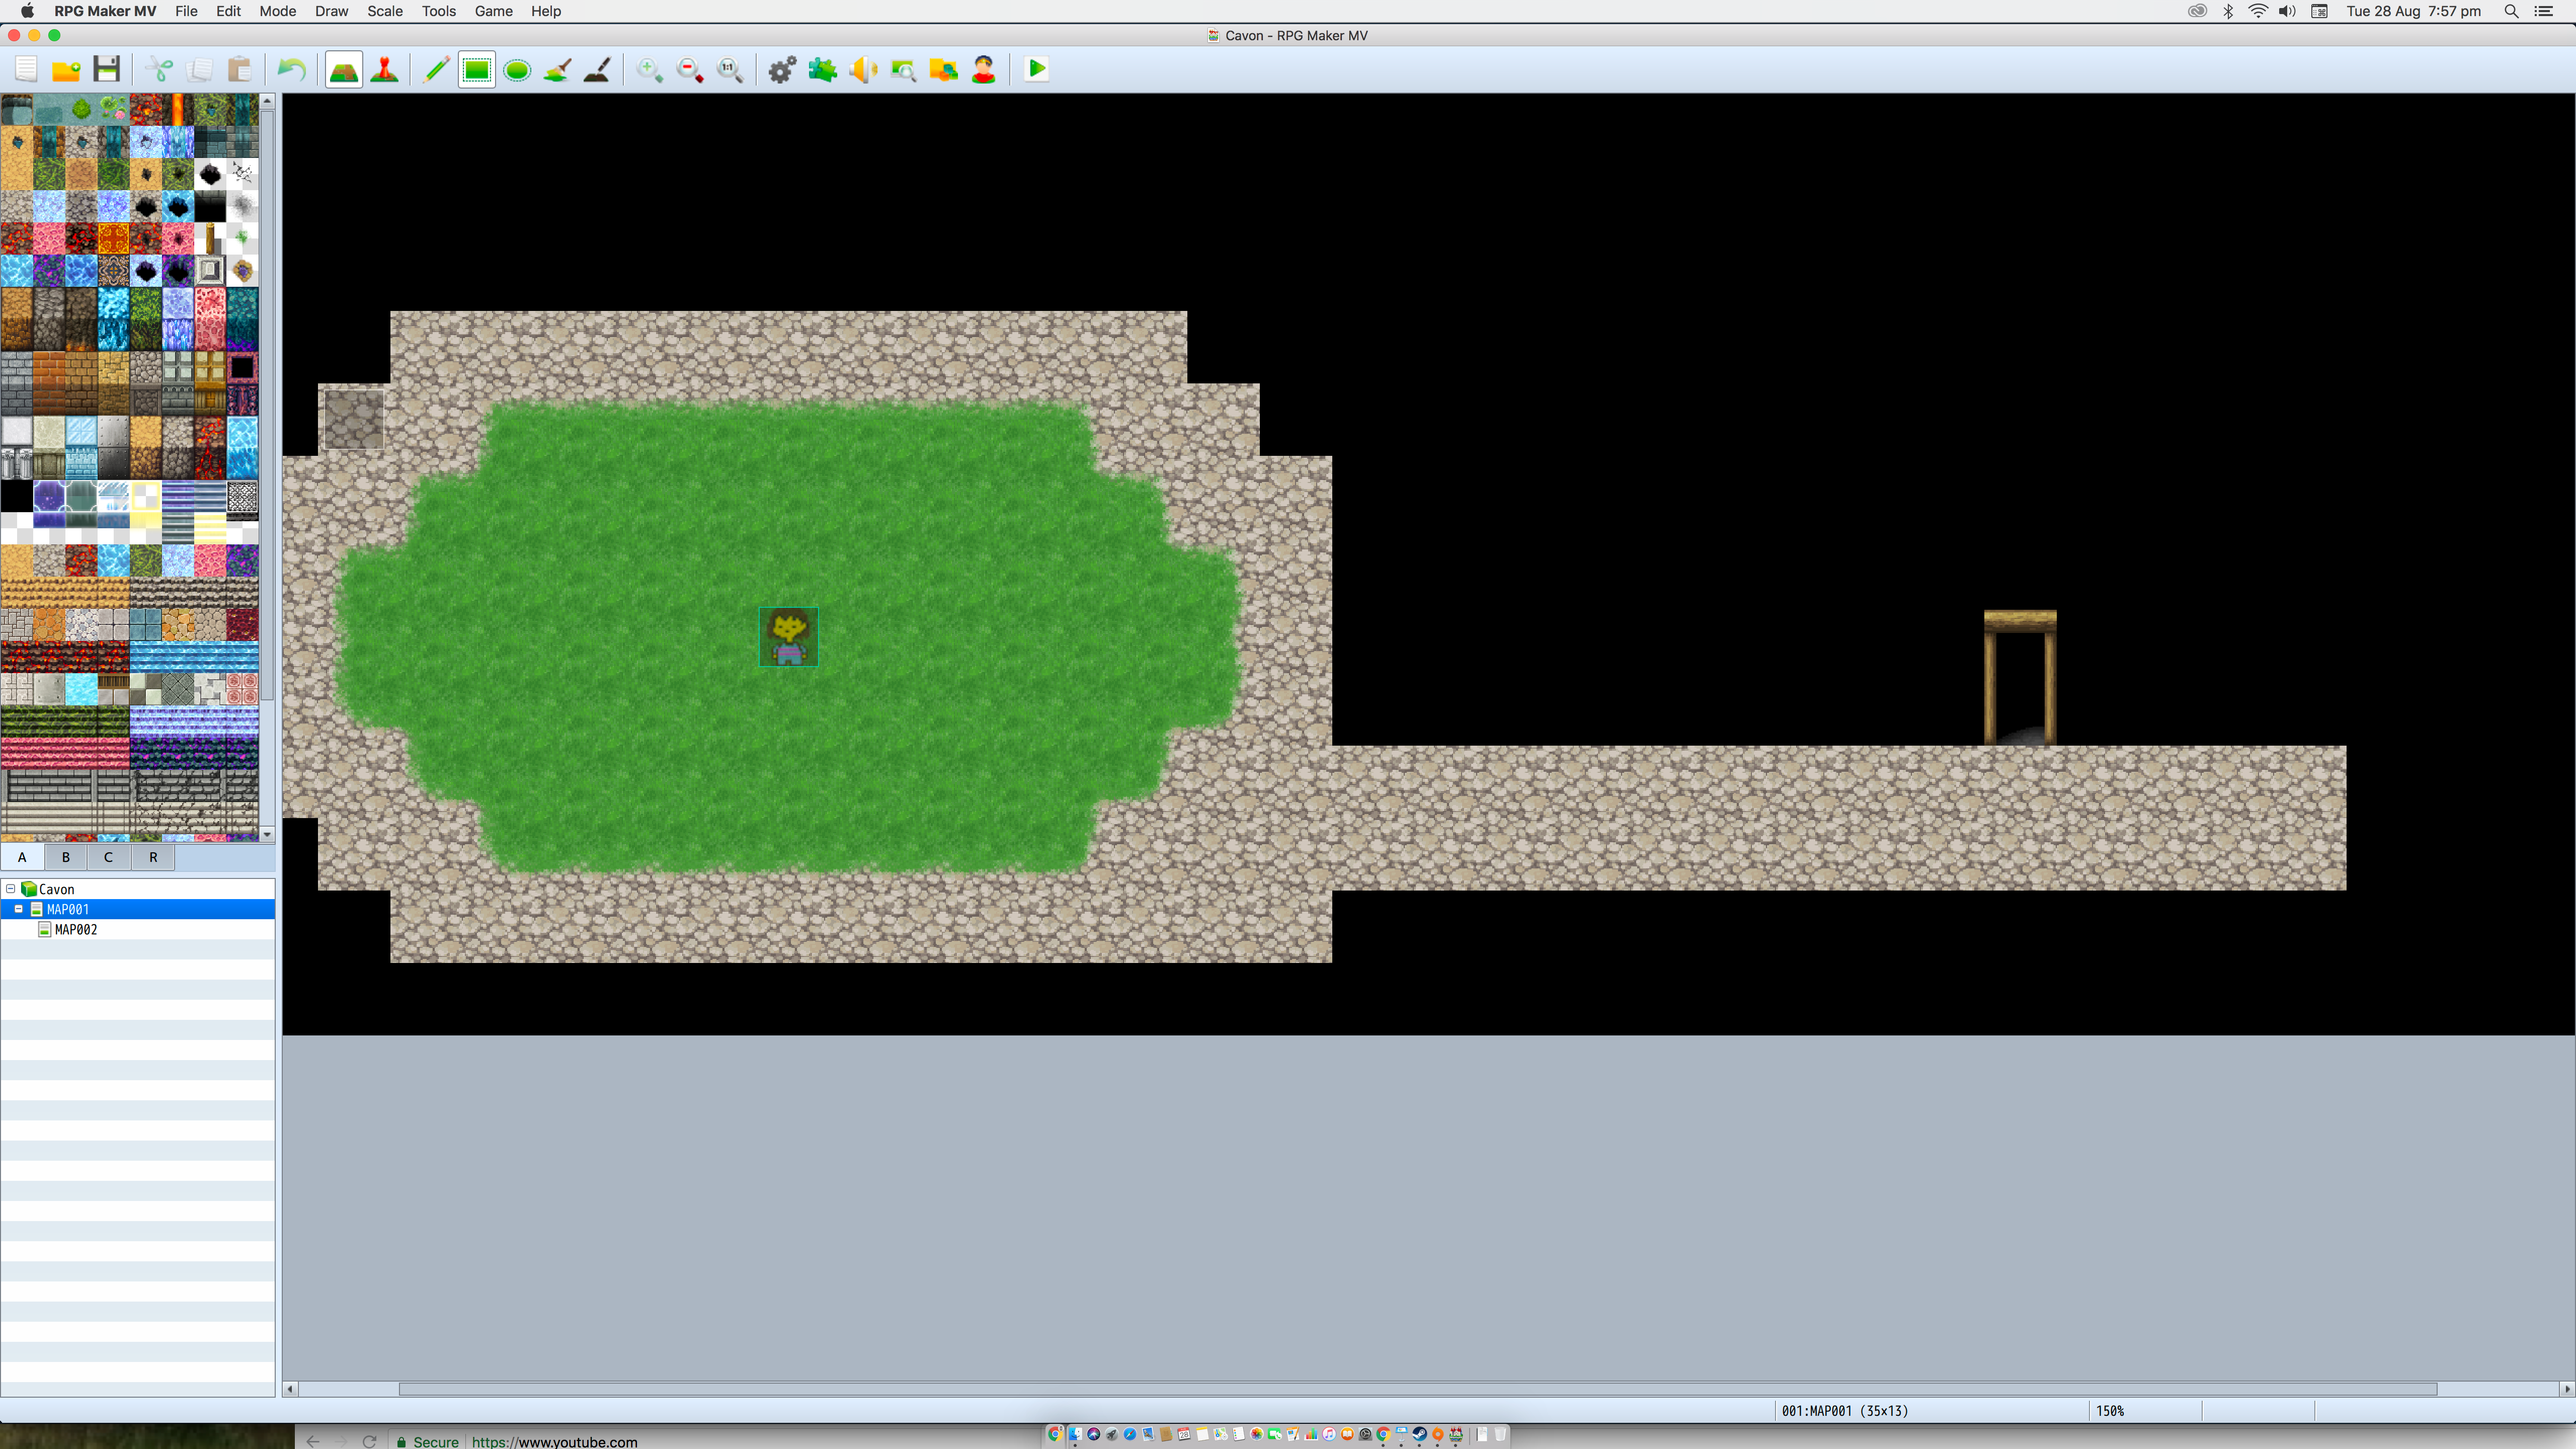Click the map horizontal scrollbar left arrow
Image resolution: width=2576 pixels, height=1449 pixels.
coord(291,1388)
